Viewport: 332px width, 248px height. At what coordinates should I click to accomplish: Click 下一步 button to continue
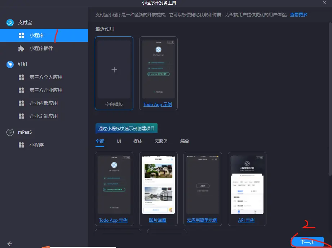pyautogui.click(x=307, y=242)
